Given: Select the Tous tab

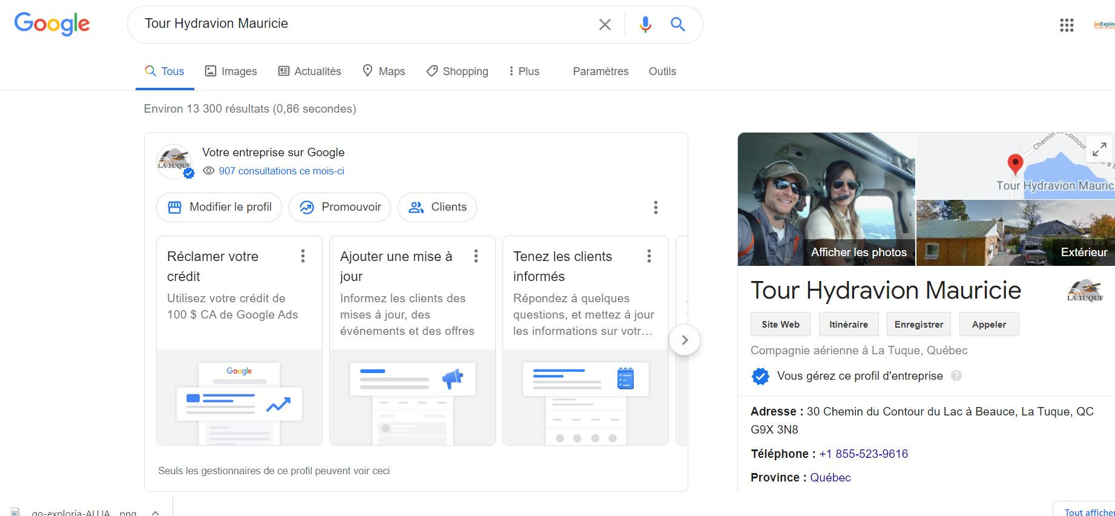Looking at the screenshot, I should click(x=165, y=71).
